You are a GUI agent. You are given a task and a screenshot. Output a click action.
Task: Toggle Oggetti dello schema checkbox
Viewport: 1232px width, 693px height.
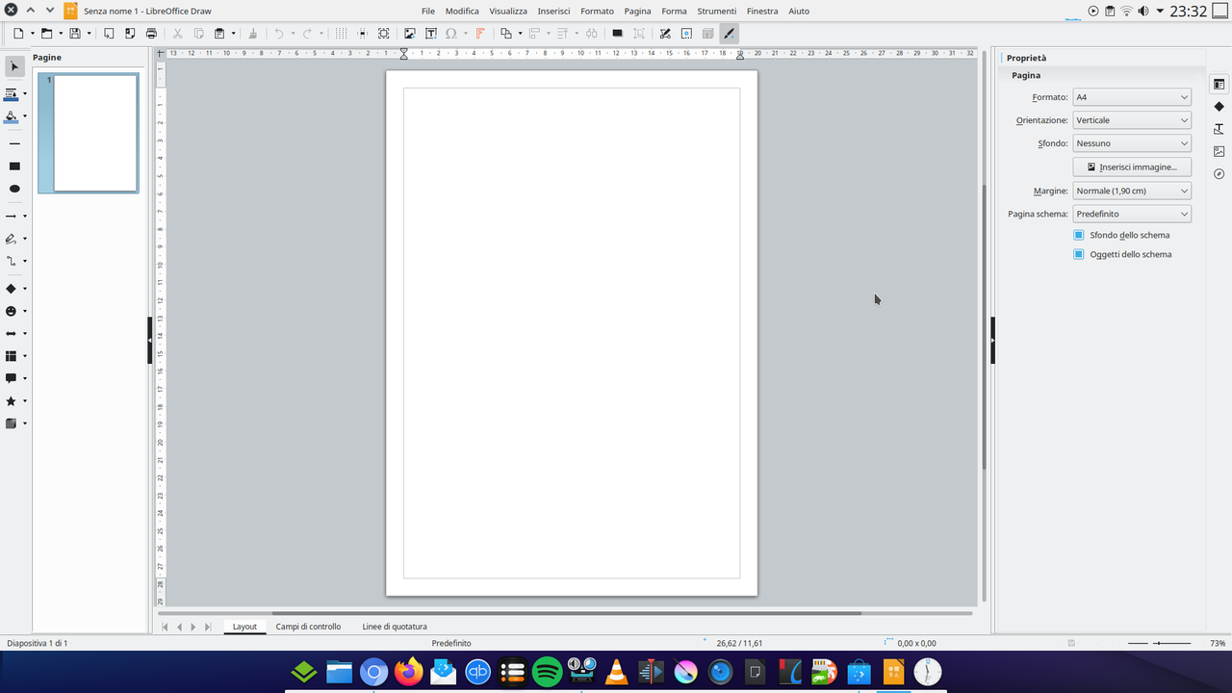pos(1079,254)
